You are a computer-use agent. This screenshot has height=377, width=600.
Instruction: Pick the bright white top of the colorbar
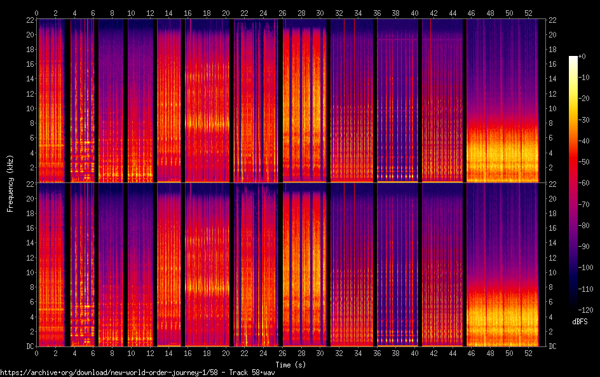(x=573, y=58)
